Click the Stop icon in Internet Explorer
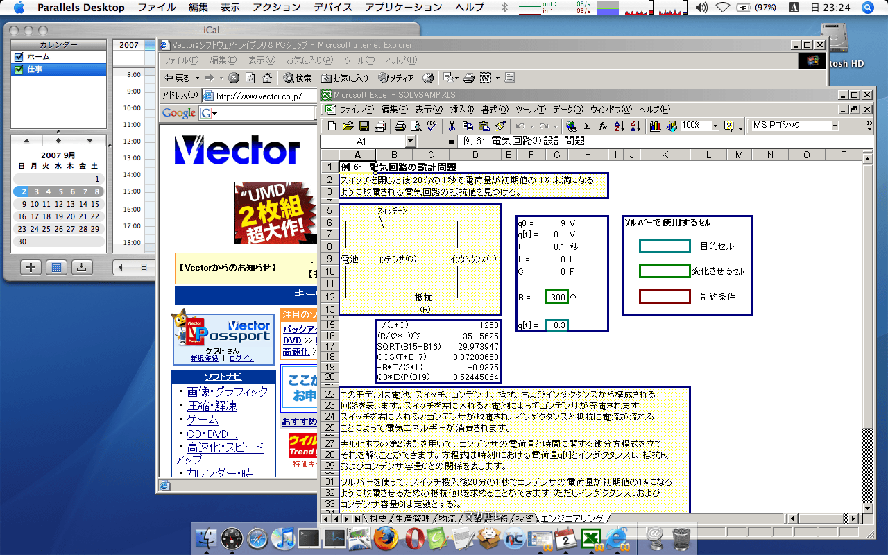This screenshot has width=888, height=555. tap(234, 78)
